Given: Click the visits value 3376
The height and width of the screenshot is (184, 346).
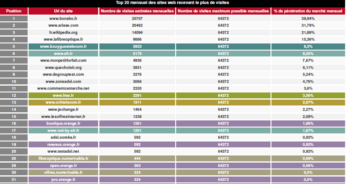Looking at the screenshot, I should click(x=137, y=74).
